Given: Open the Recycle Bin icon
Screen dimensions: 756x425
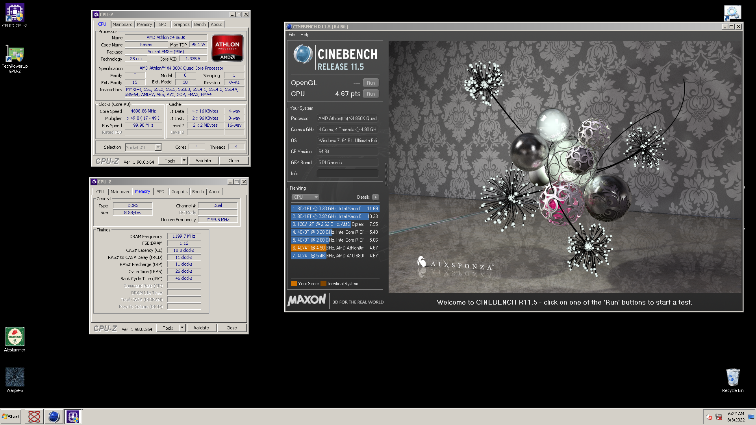Looking at the screenshot, I should coord(733,380).
